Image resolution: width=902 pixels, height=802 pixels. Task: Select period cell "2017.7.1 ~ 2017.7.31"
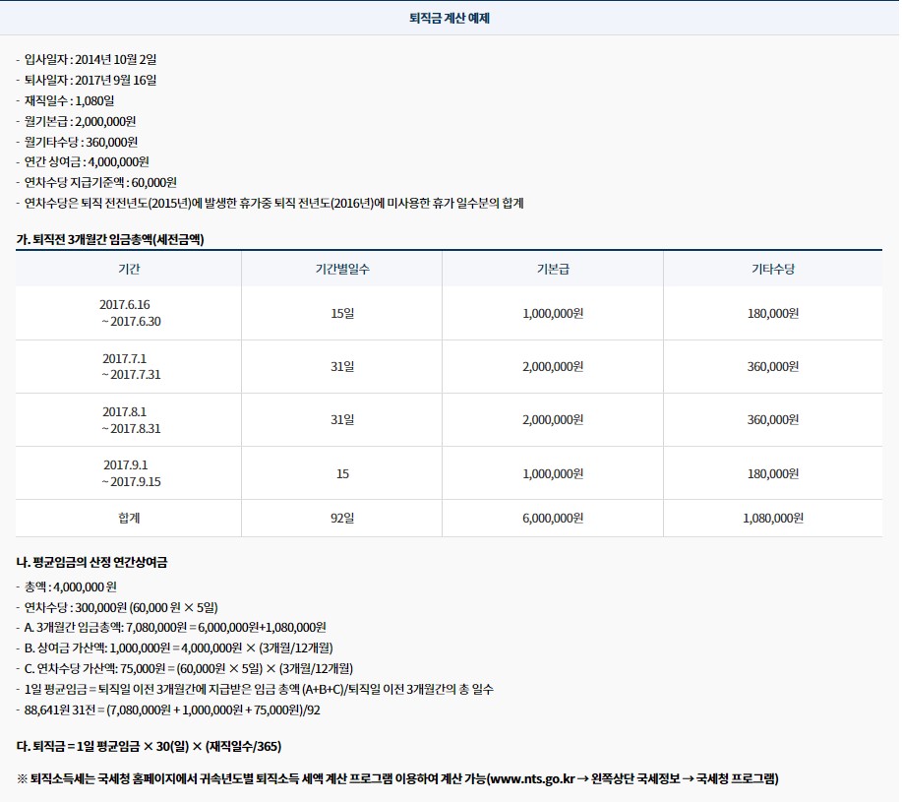pos(131,366)
